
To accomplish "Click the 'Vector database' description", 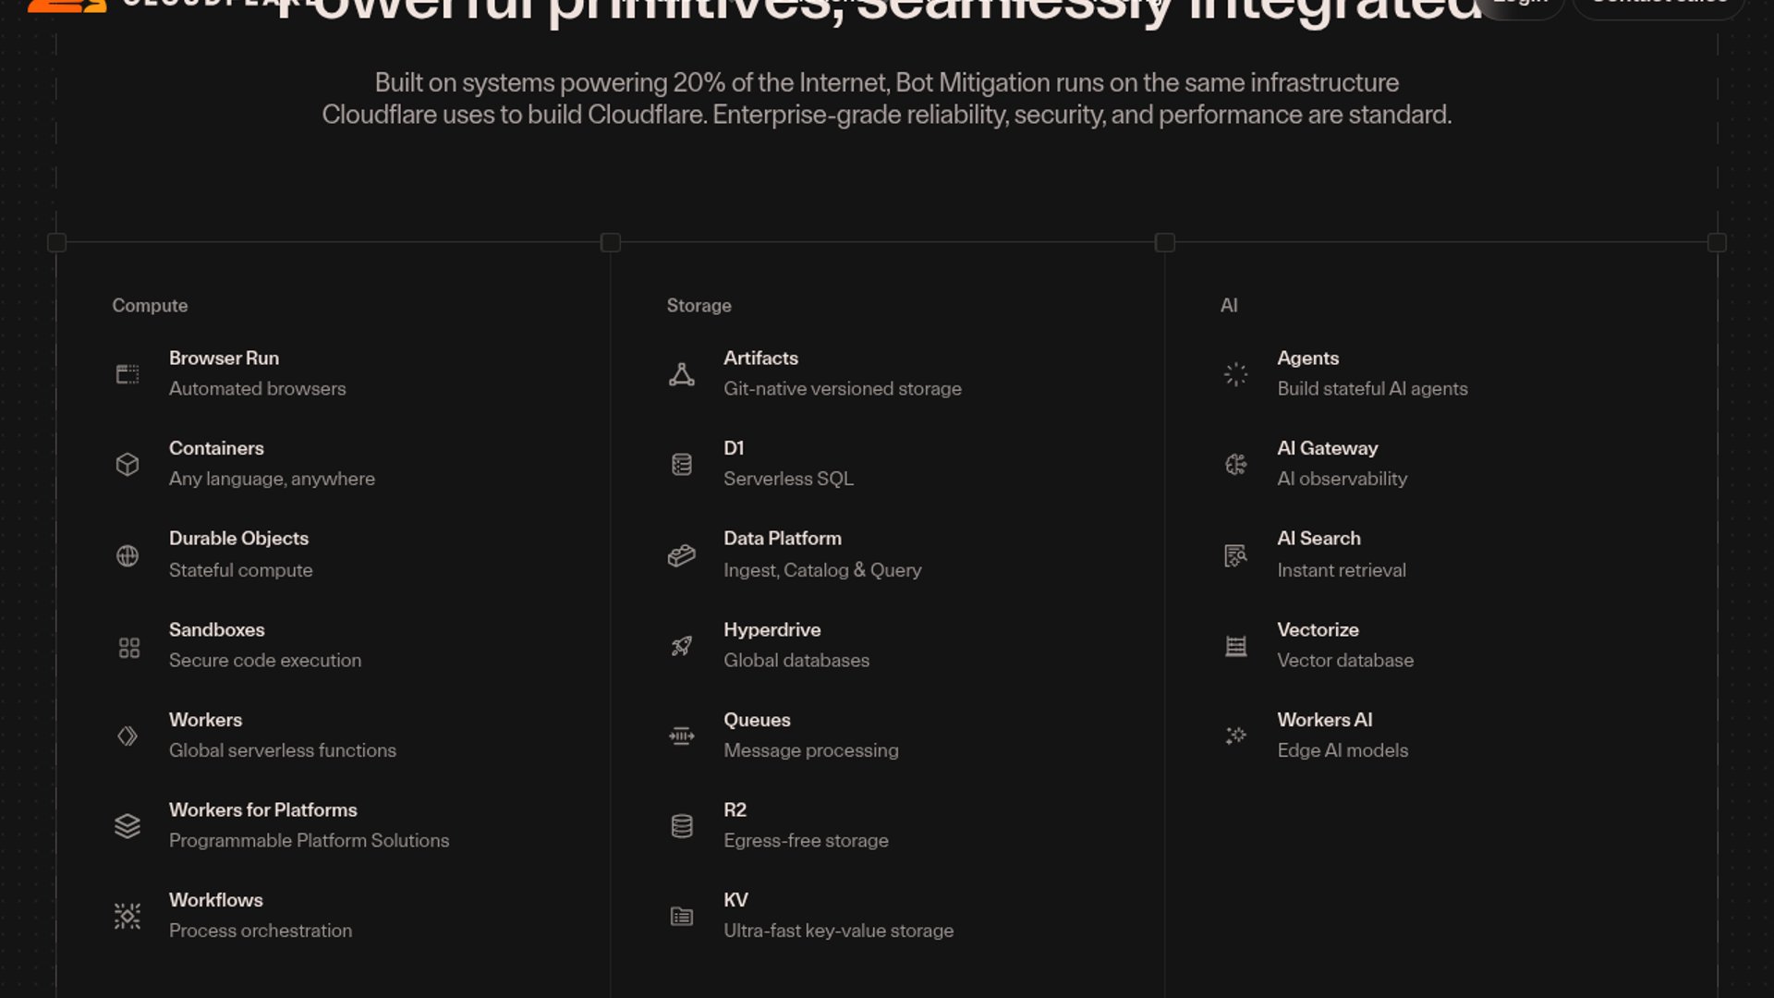I will coord(1344,661).
